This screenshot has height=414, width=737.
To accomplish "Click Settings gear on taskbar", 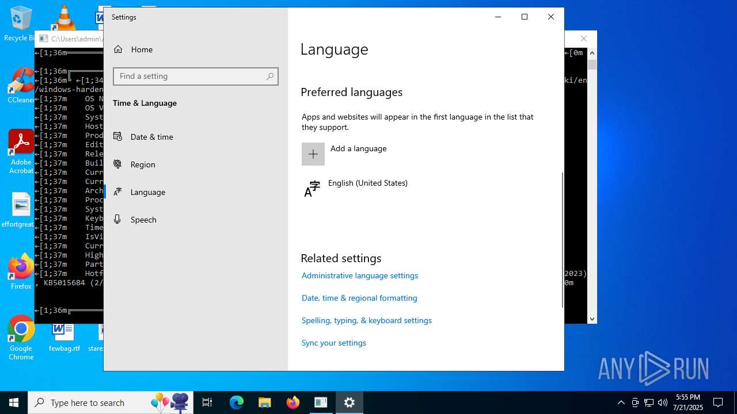I will click(349, 402).
